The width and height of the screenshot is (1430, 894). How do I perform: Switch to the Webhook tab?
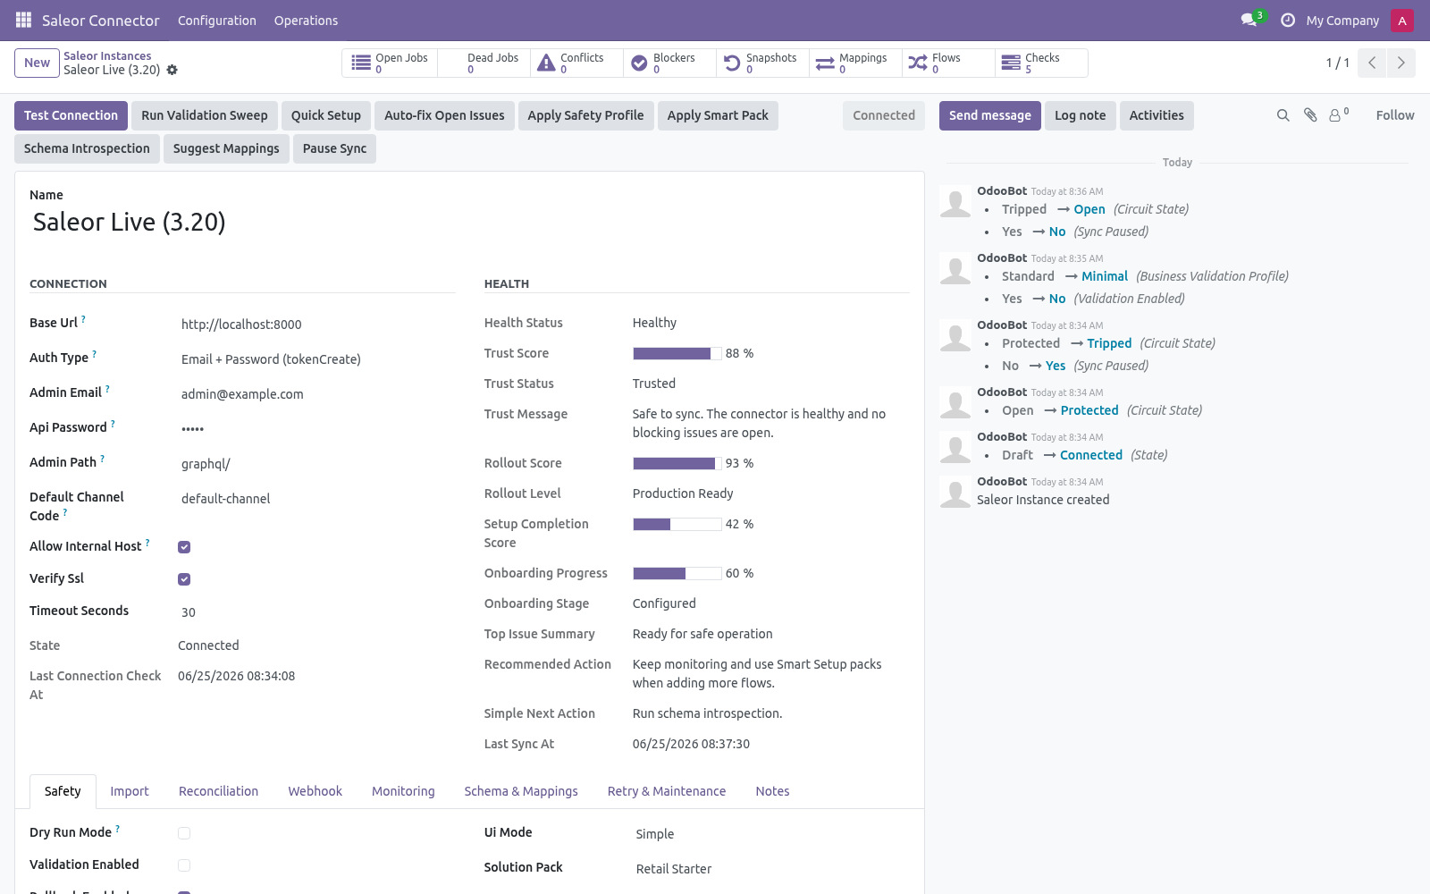[315, 791]
